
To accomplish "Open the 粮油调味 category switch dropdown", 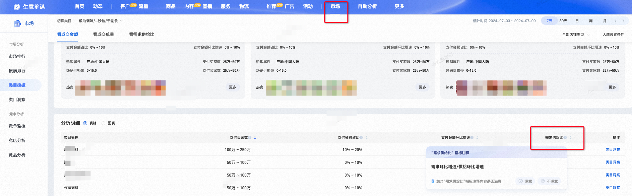I will click(x=101, y=21).
